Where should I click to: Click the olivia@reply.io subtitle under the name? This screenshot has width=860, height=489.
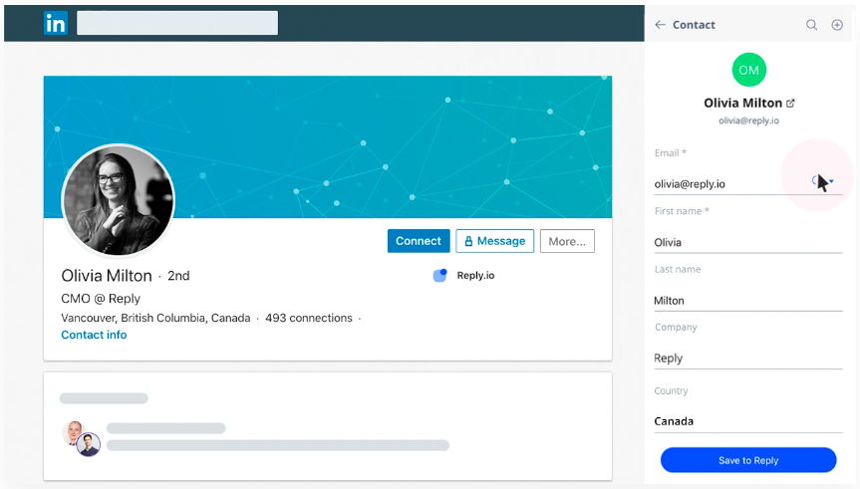(748, 121)
